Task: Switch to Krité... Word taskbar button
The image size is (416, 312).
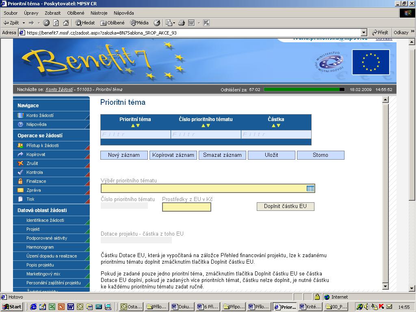Action: tap(310, 307)
